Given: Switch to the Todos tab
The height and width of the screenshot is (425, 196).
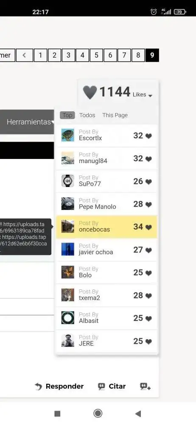Looking at the screenshot, I should pyautogui.click(x=87, y=115).
